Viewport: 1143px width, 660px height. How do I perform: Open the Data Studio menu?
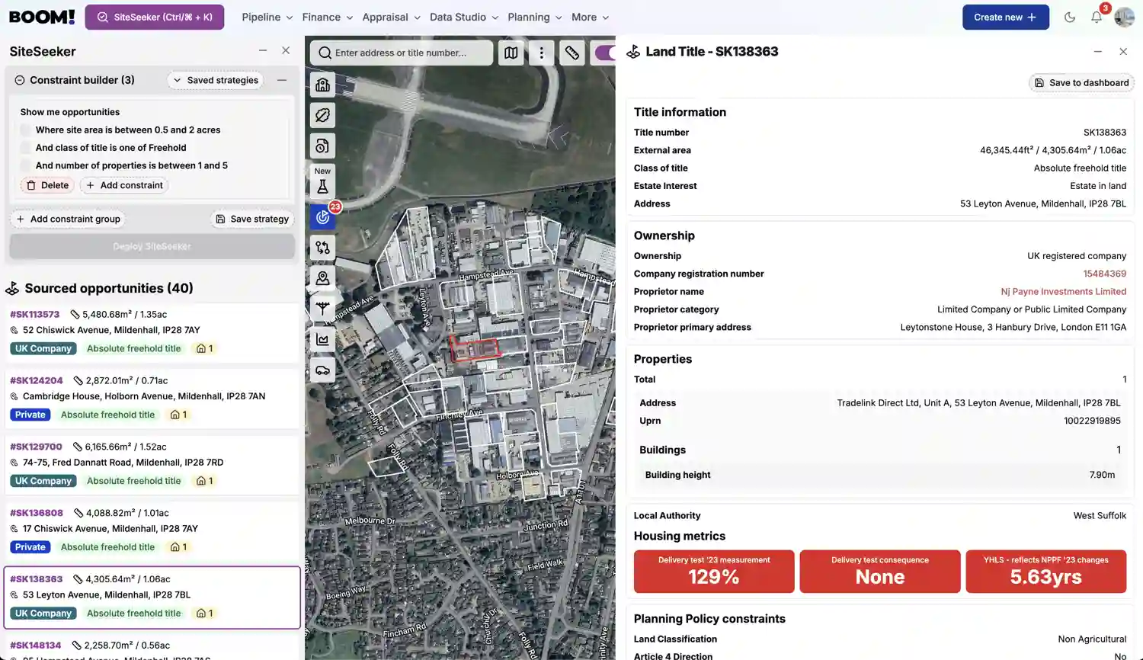[463, 17]
